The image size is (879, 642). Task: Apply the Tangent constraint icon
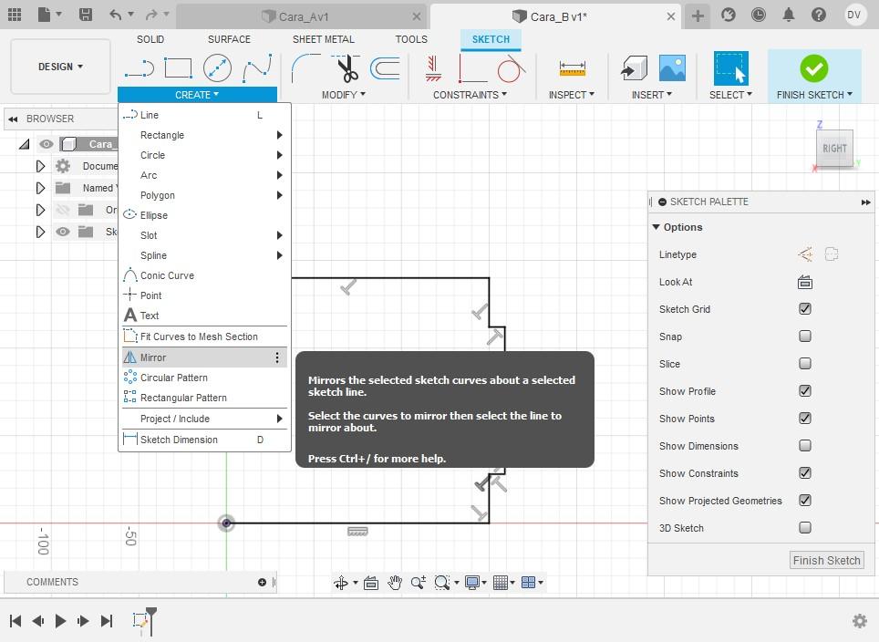511,68
